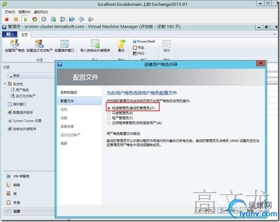Go to the 名称和描述 wizard step
This screenshot has width=280, height=222.
pyautogui.click(x=69, y=92)
